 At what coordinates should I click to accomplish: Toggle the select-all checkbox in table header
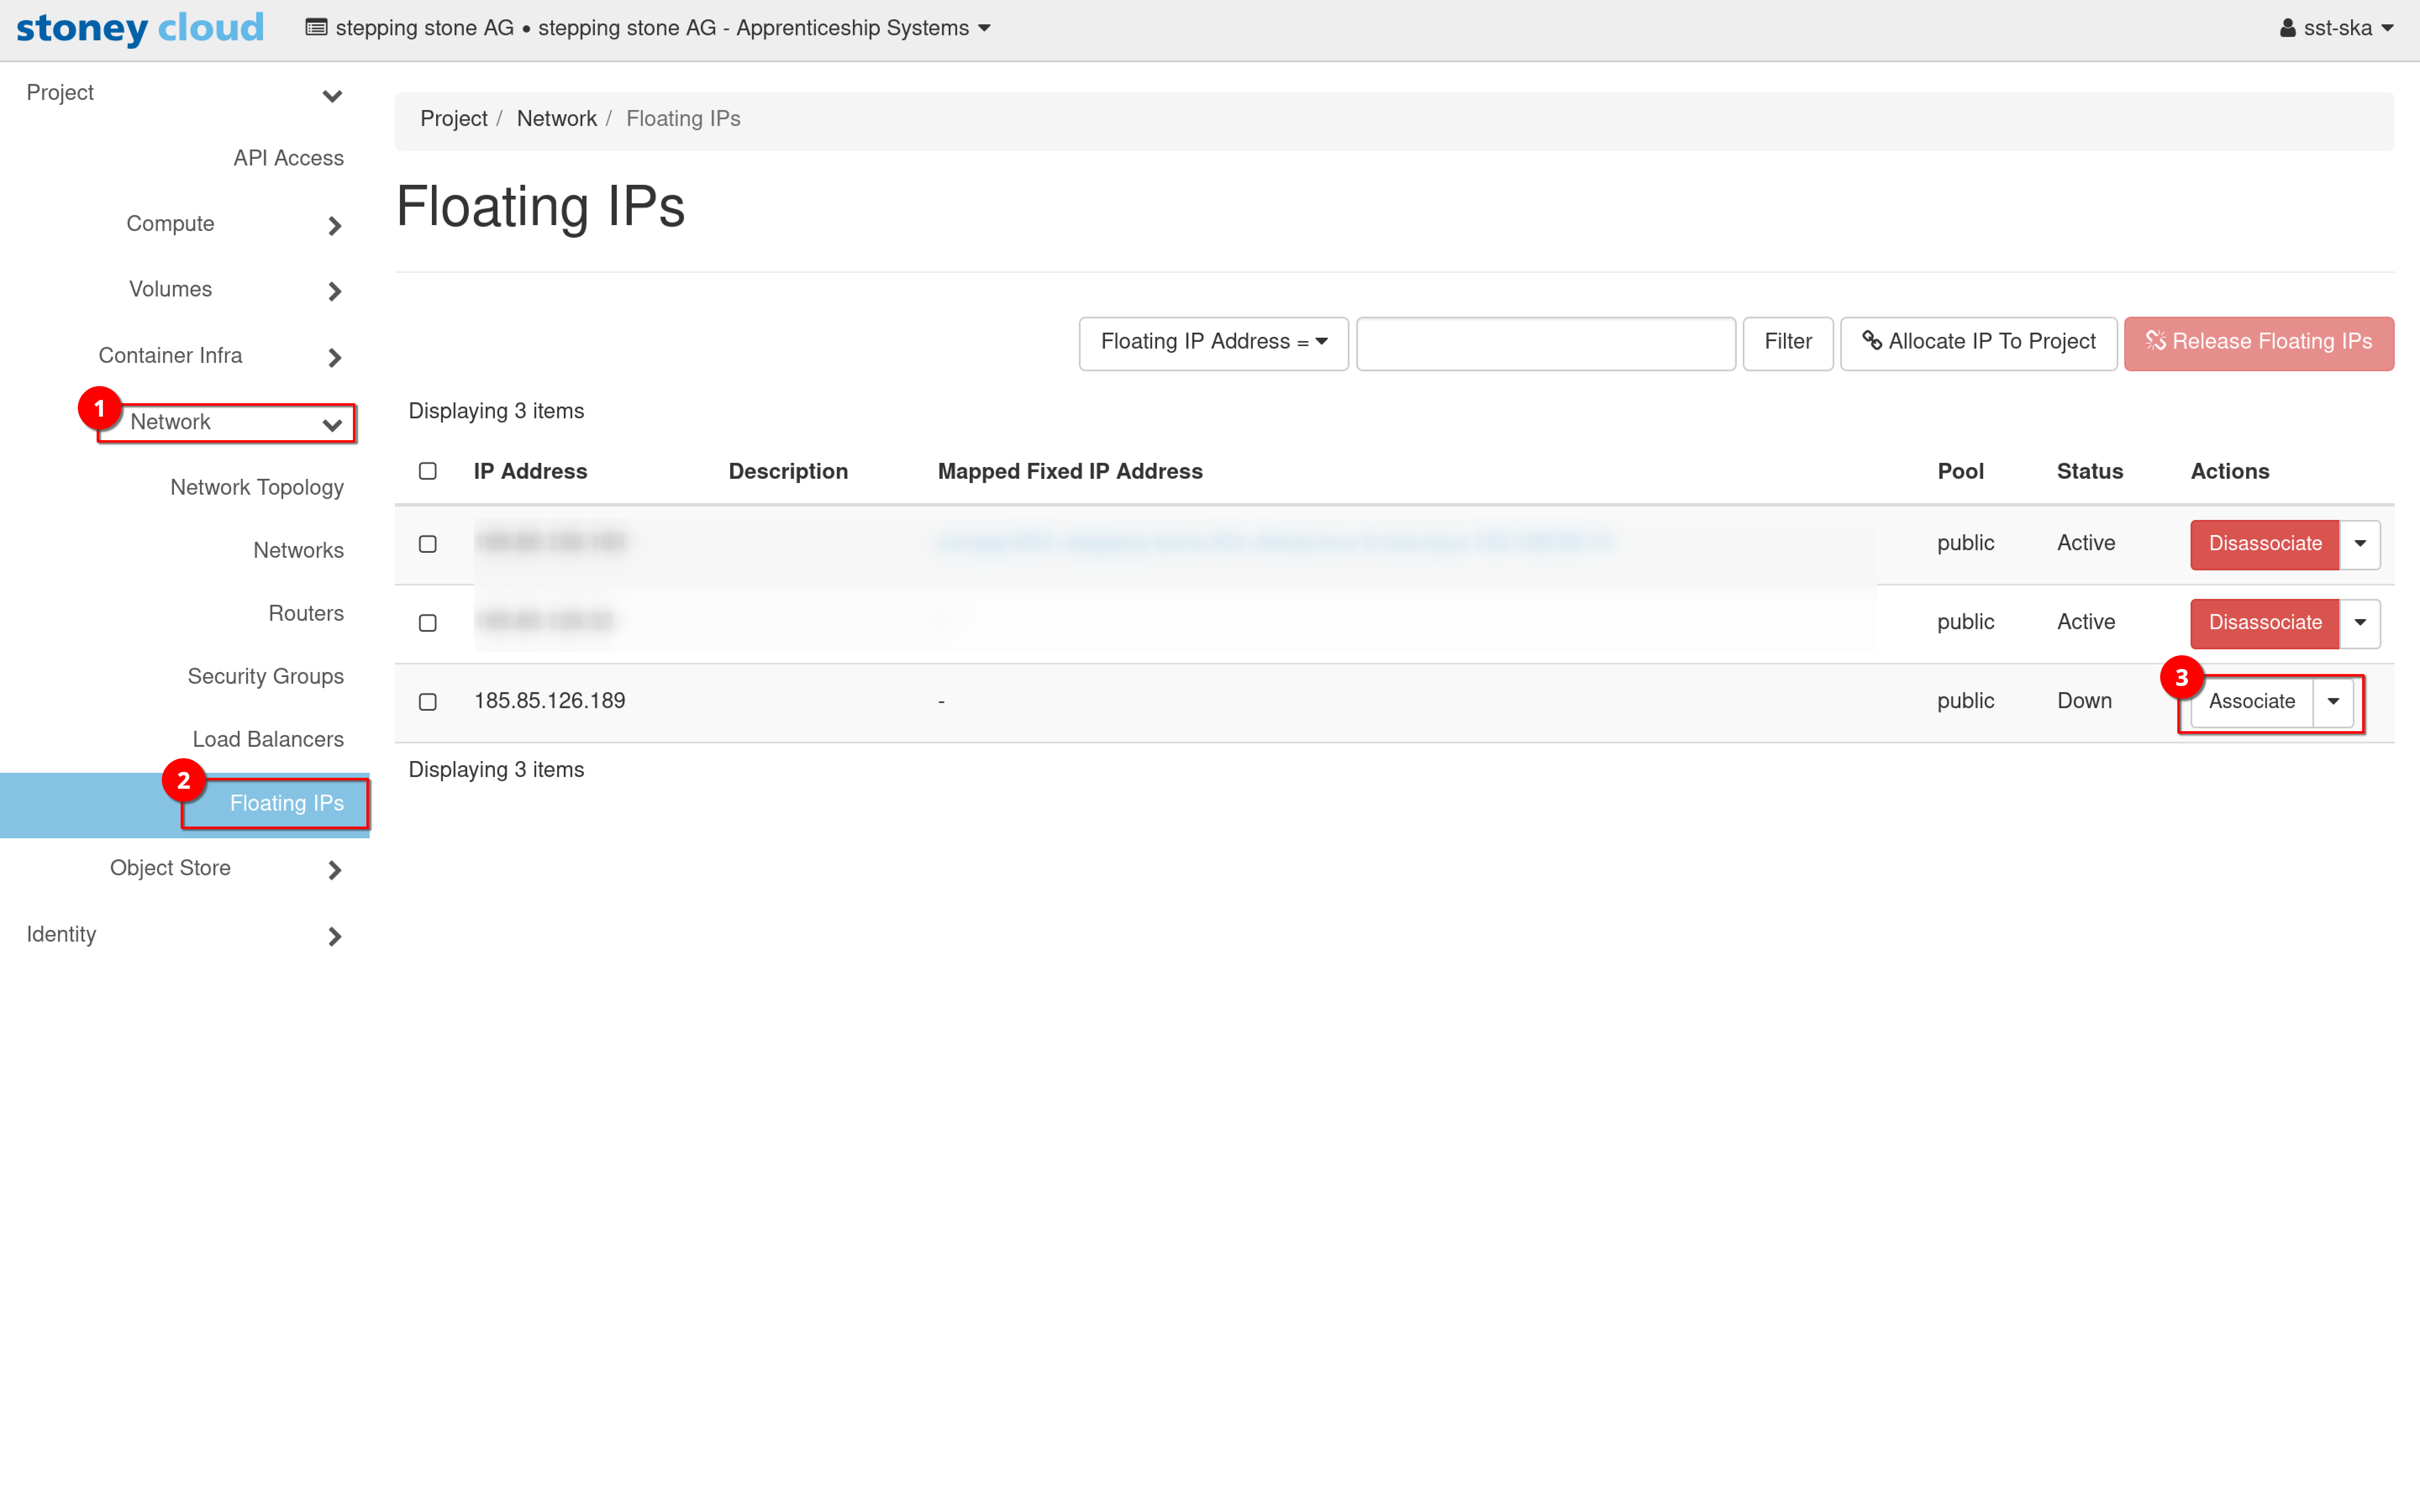[428, 471]
